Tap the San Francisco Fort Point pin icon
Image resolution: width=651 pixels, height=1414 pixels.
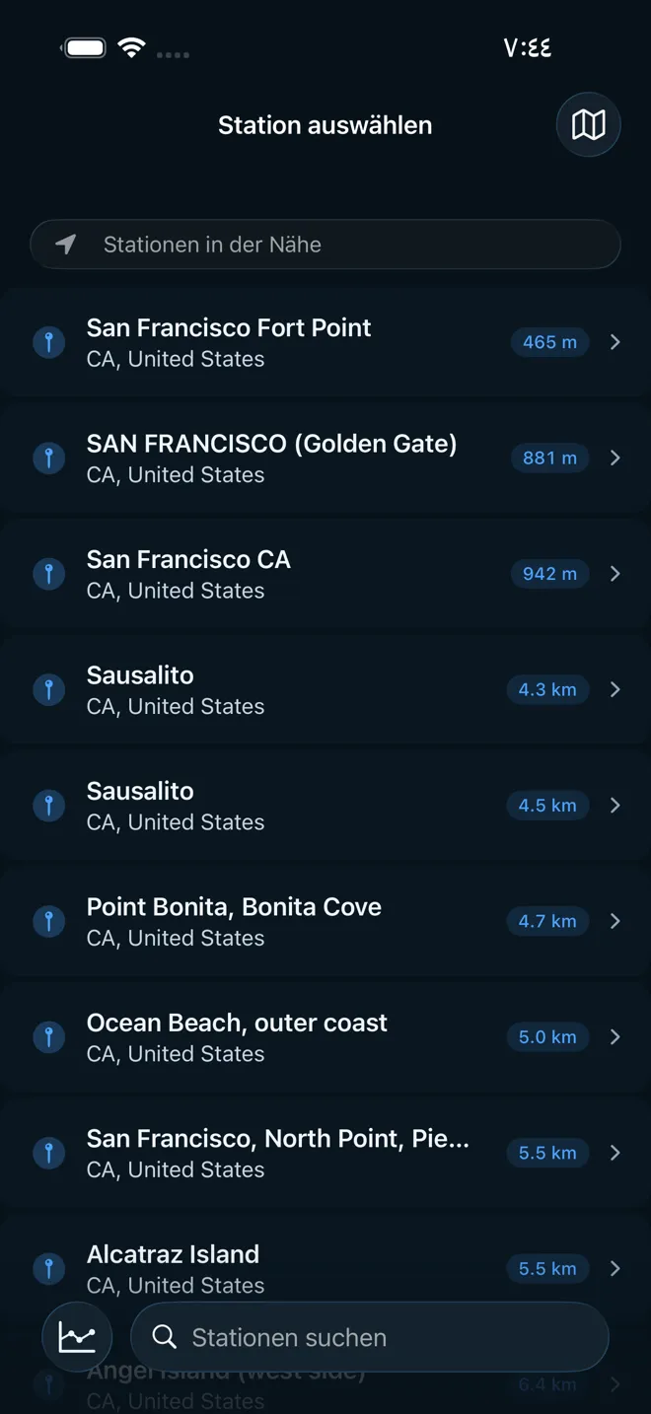pos(48,342)
